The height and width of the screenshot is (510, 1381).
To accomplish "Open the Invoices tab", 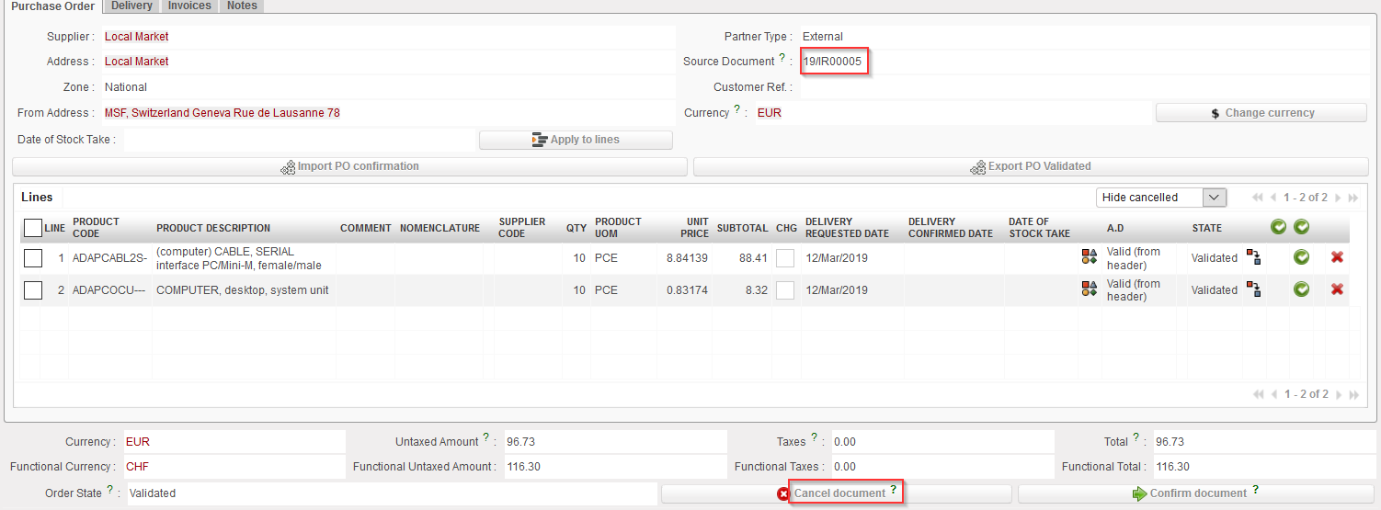I will click(189, 6).
